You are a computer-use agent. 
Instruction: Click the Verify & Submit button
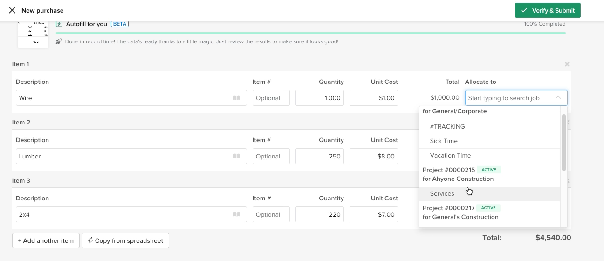pyautogui.click(x=548, y=10)
